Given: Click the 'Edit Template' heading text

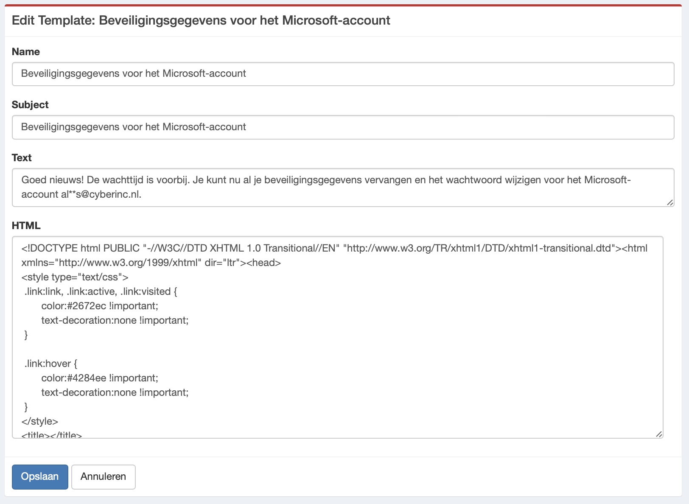Looking at the screenshot, I should pyautogui.click(x=201, y=20).
